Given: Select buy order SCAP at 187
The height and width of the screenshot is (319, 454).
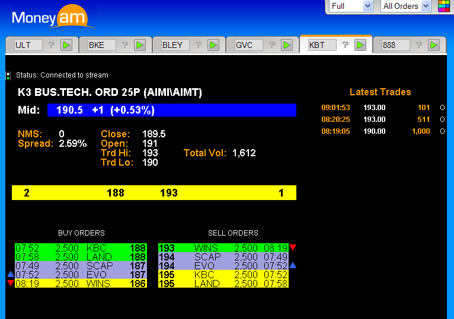Looking at the screenshot, I should (81, 266).
